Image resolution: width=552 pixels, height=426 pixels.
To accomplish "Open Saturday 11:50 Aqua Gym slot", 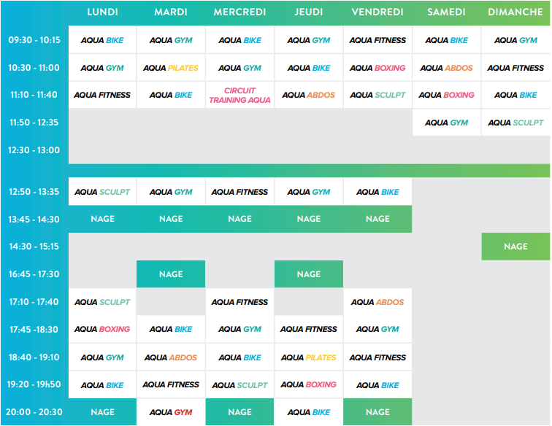I will (x=446, y=123).
